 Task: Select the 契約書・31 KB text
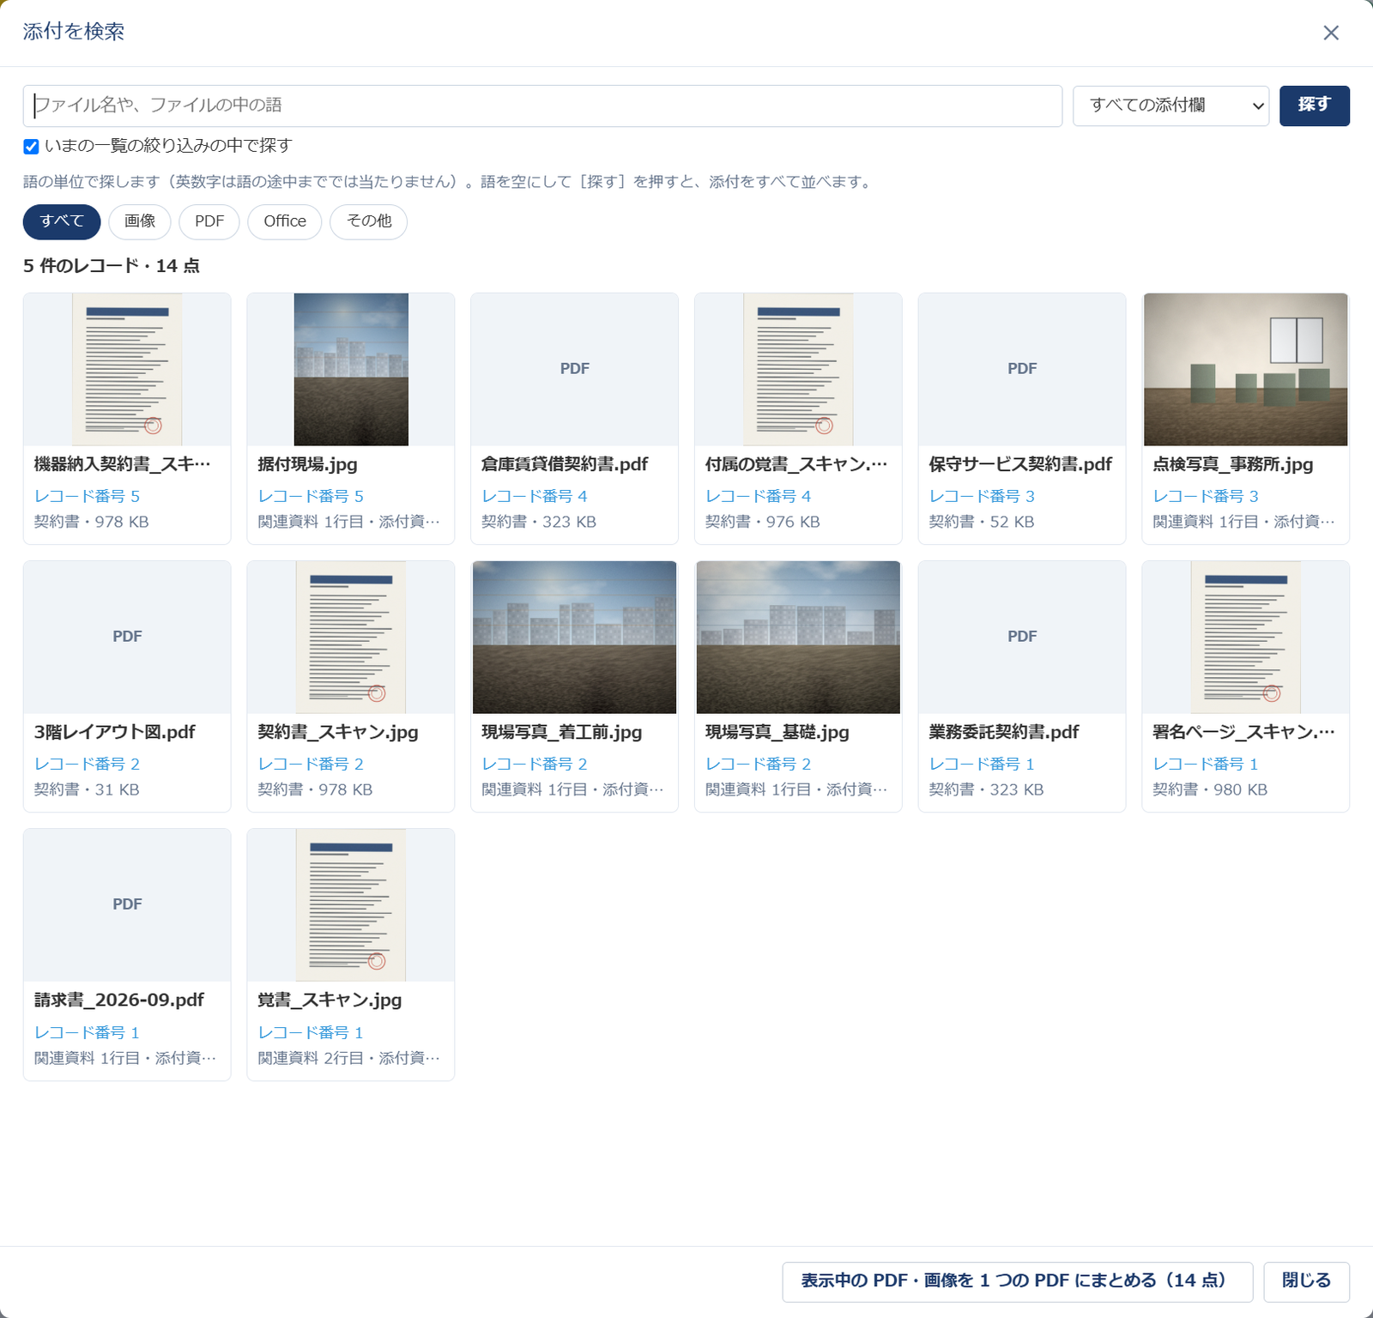87,789
